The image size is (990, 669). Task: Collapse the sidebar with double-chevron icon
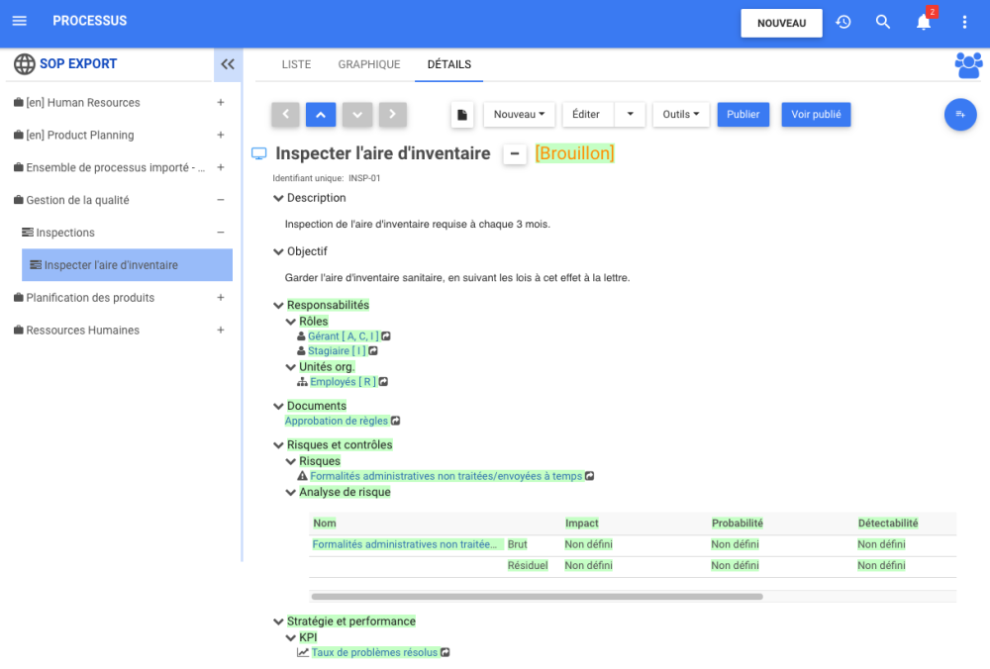coord(228,63)
